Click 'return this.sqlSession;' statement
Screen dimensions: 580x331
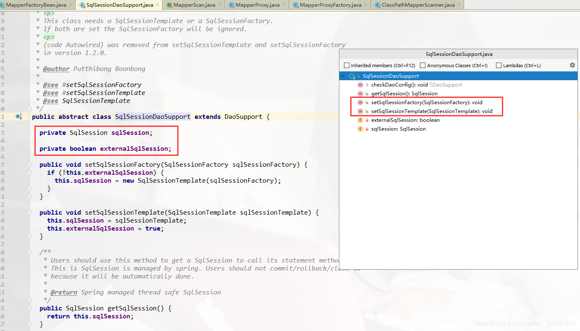(90, 316)
